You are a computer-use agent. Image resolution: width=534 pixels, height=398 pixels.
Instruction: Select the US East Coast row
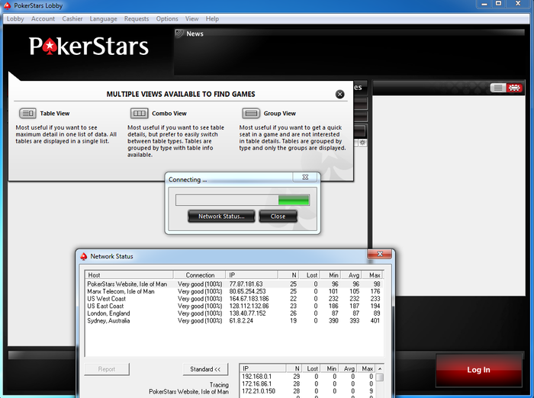234,306
